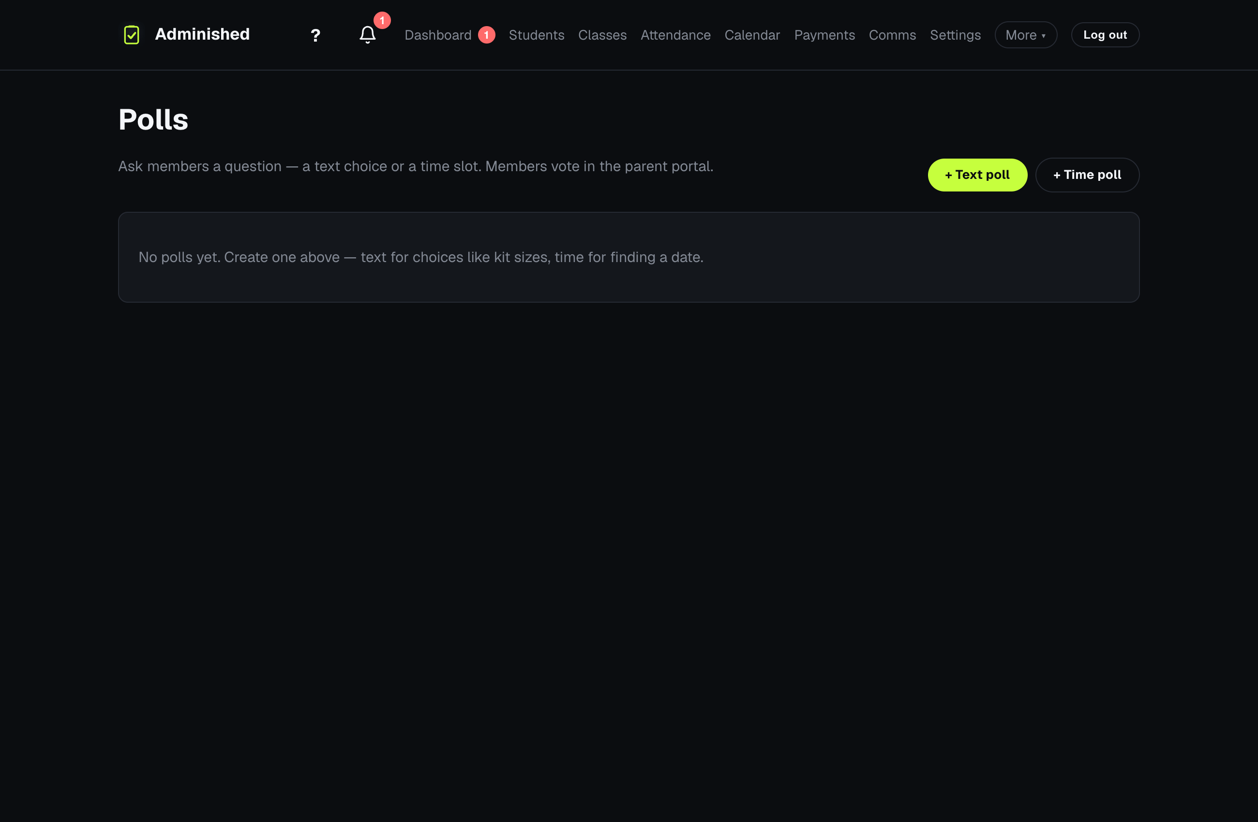Click the 'No polls yet' empty-state message
Viewport: 1258px width, 822px height.
pyautogui.click(x=421, y=257)
